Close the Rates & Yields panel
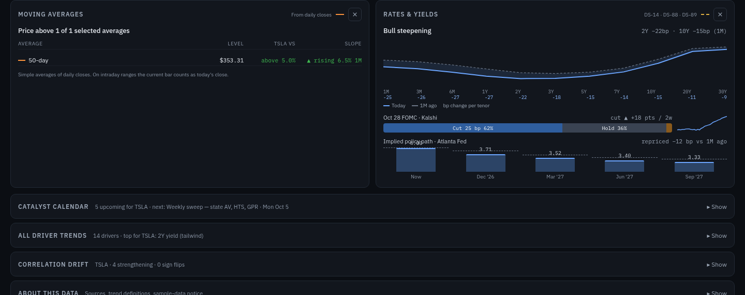The image size is (745, 295). click(720, 14)
